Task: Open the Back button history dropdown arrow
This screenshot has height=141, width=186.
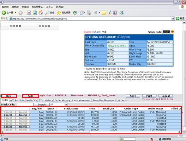Action: (x=16, y=13)
